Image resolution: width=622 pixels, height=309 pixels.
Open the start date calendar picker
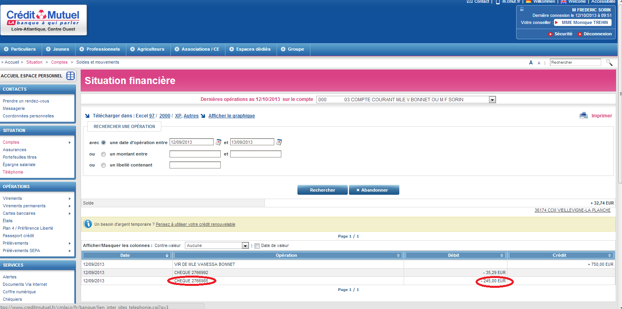pos(218,142)
